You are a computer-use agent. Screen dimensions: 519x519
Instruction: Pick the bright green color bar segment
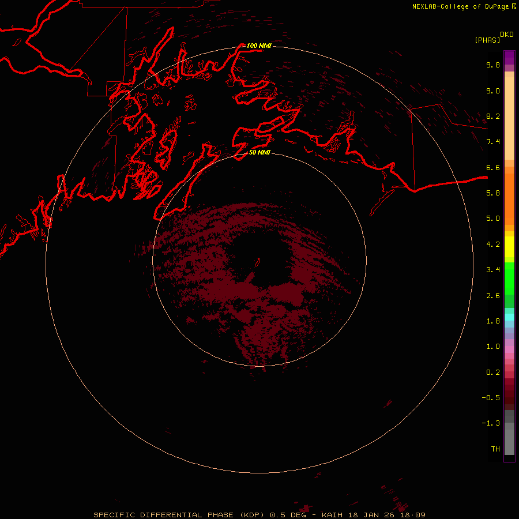pos(509,279)
